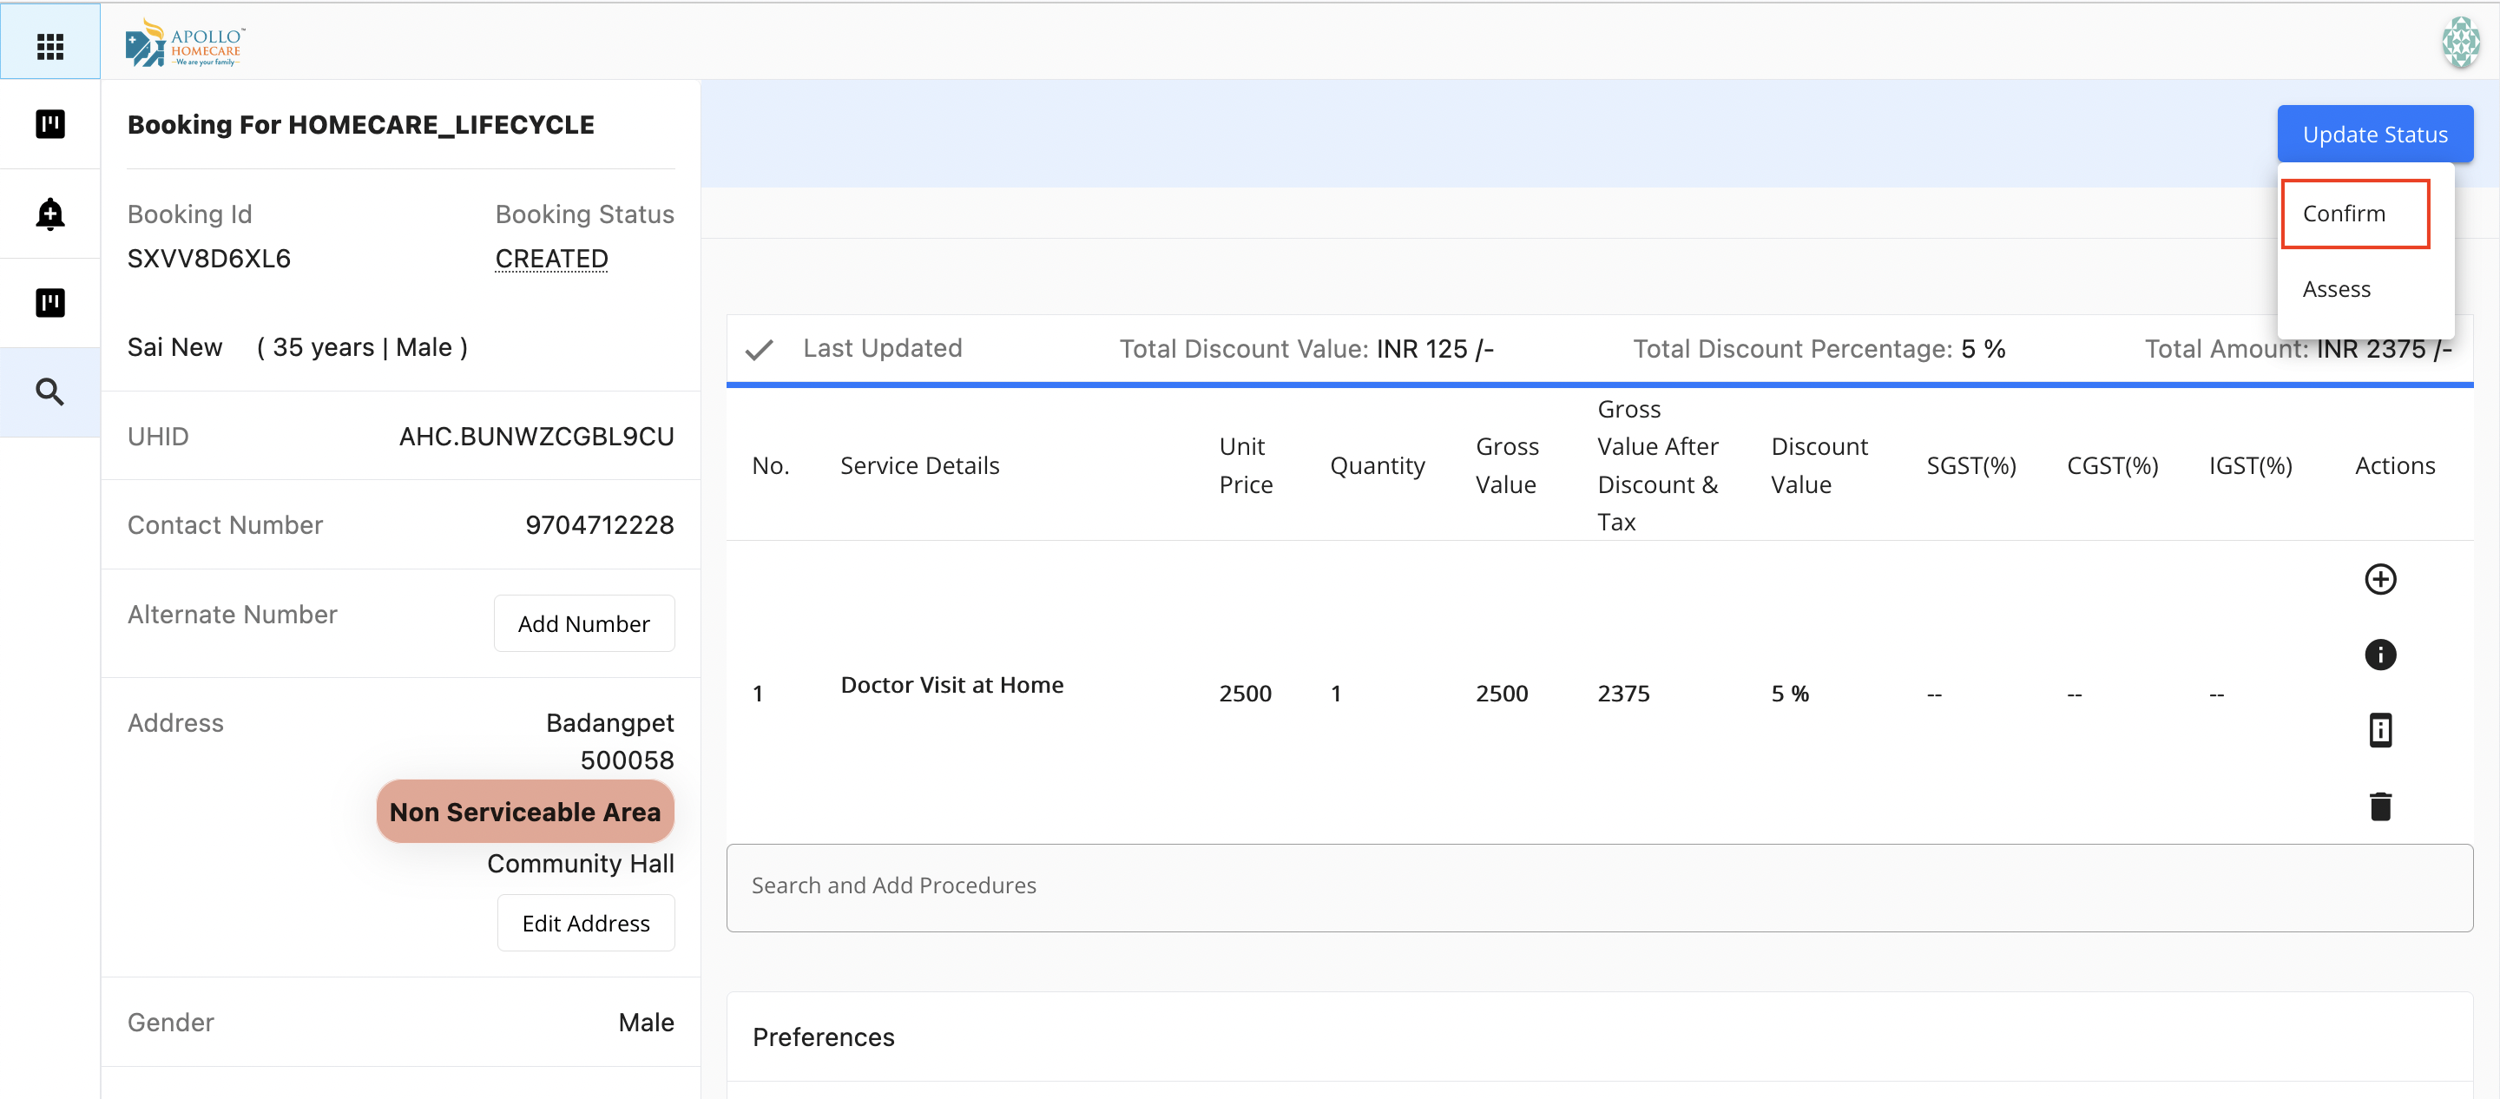
Task: Click the second board icon in sidebar
Action: [49, 303]
